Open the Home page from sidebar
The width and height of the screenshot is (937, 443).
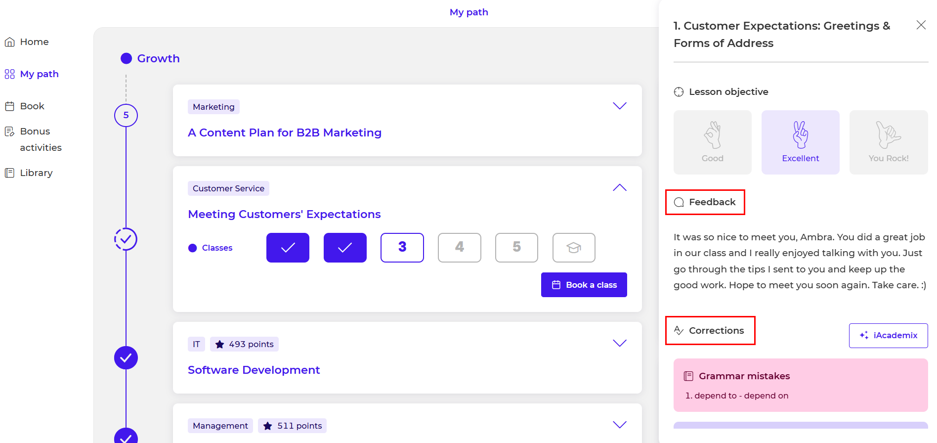[x=27, y=42]
